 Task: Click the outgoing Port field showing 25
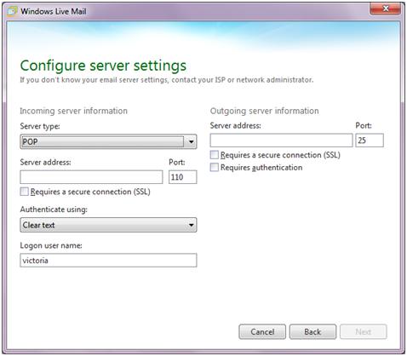coord(370,141)
